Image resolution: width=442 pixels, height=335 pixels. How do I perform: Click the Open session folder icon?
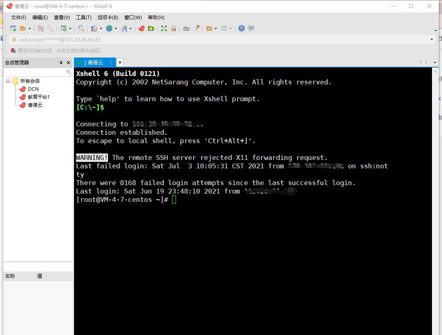23,28
